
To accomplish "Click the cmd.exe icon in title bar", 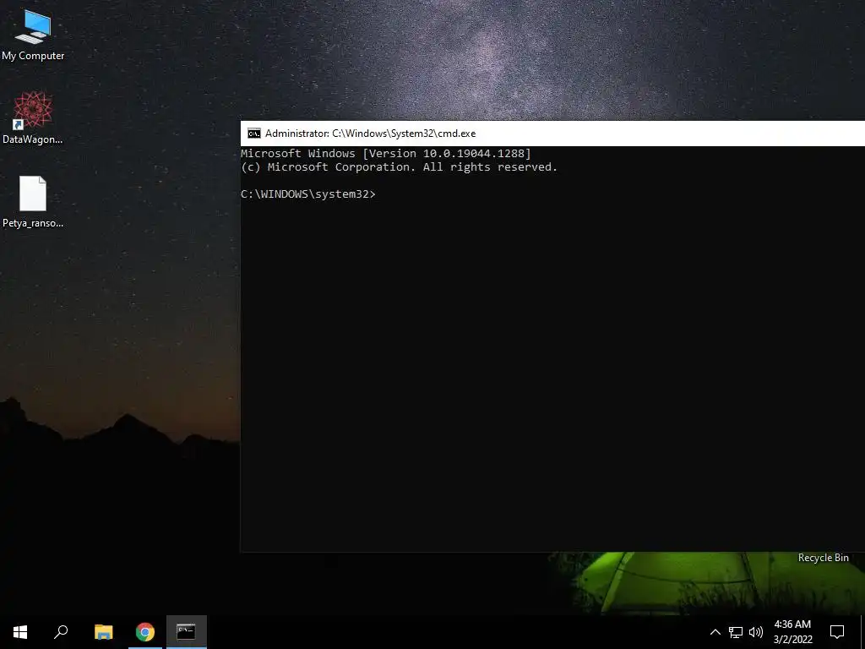I will [x=253, y=133].
